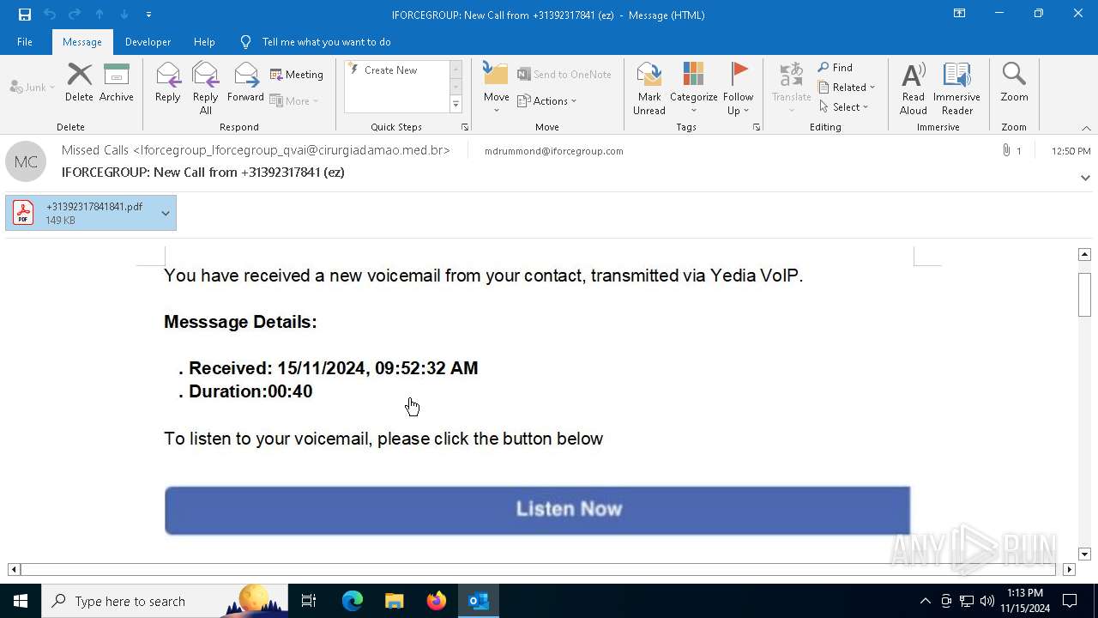The image size is (1098, 618).
Task: Open the taskbar clock and date
Action: [x=1025, y=601]
